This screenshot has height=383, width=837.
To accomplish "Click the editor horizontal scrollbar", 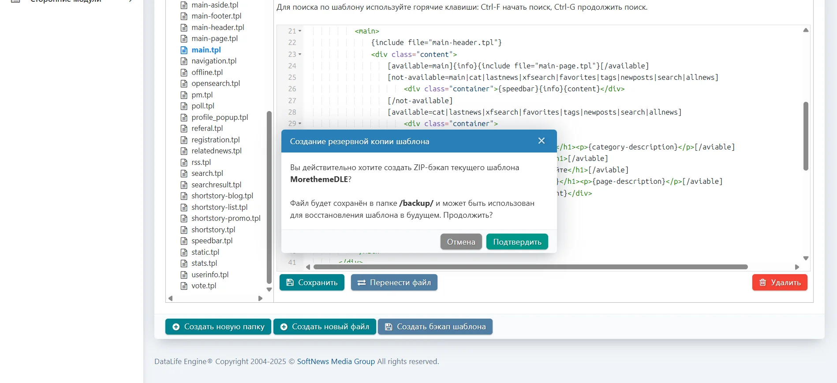I will (530, 267).
